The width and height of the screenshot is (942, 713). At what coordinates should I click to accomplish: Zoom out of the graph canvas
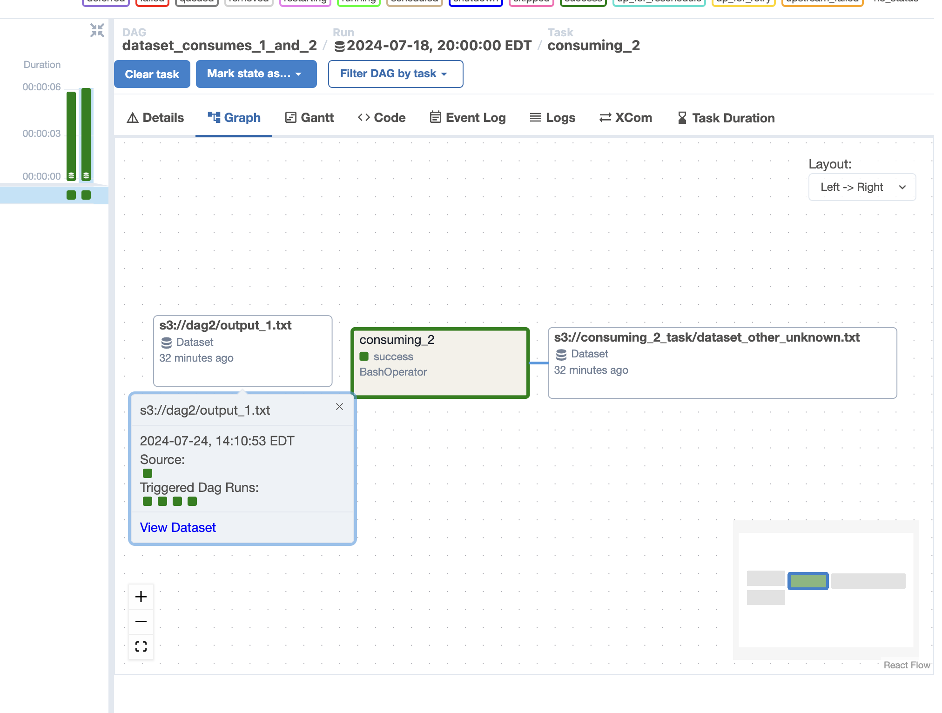point(141,621)
